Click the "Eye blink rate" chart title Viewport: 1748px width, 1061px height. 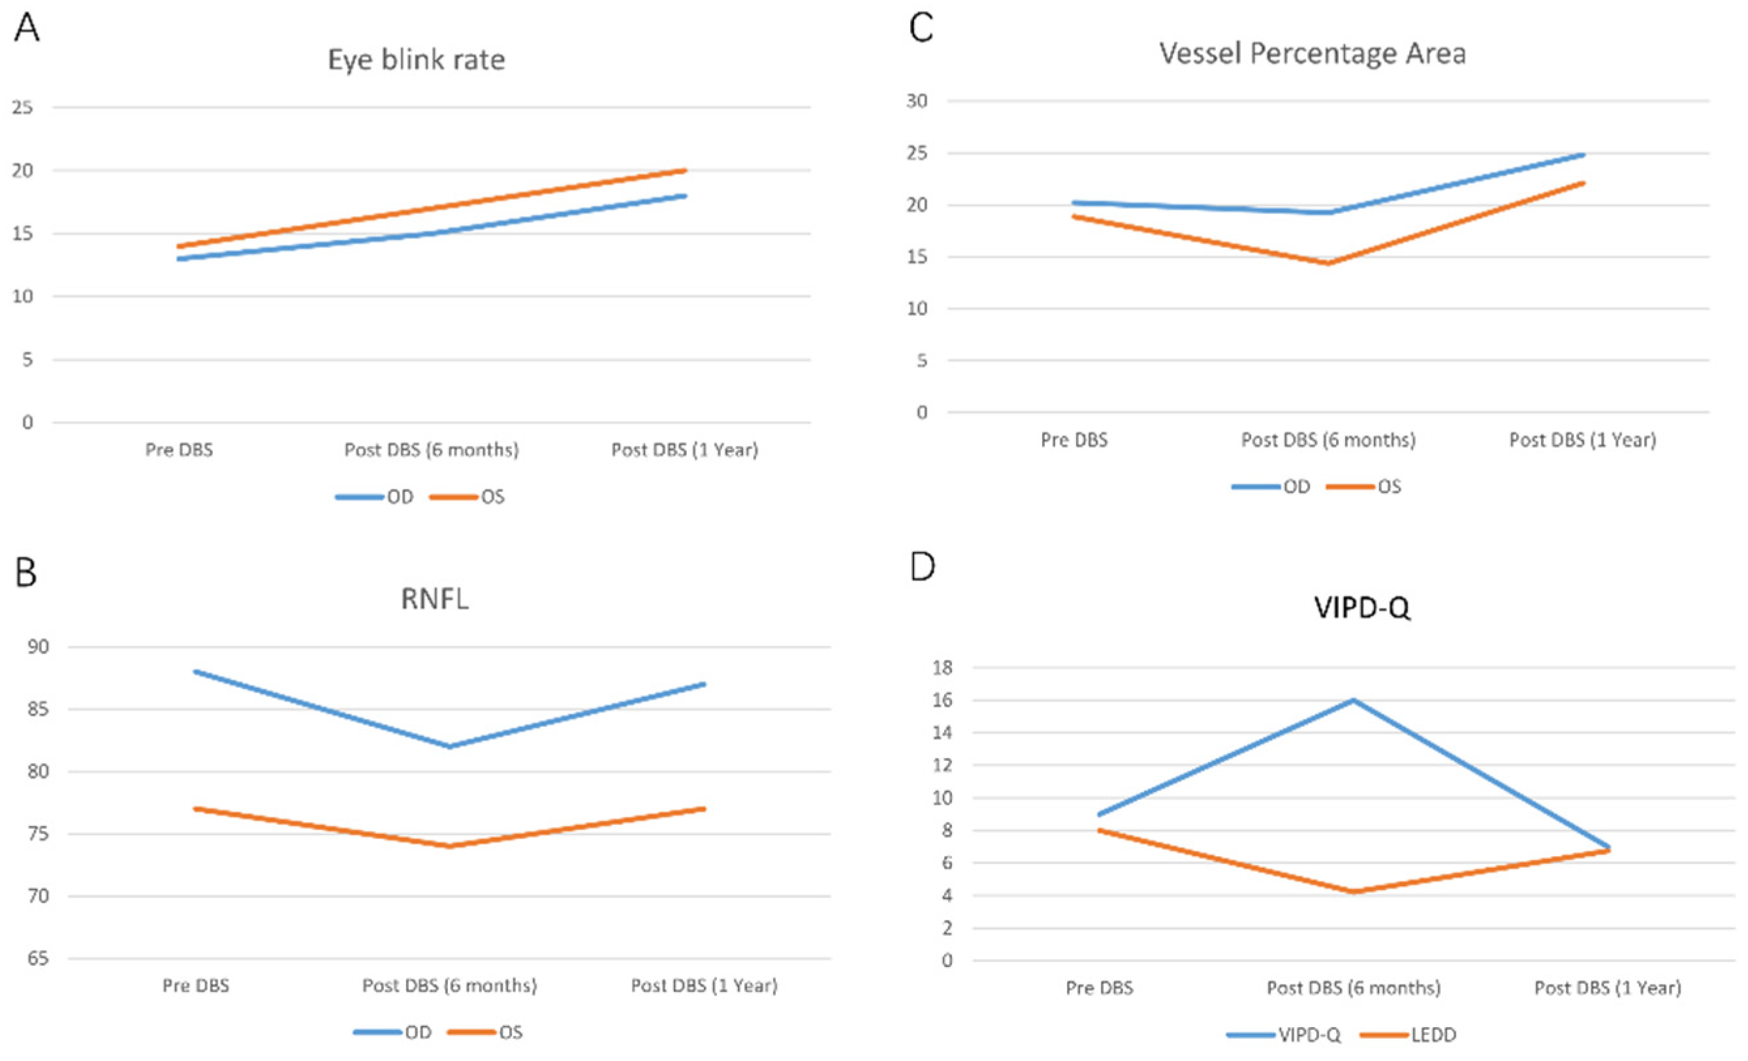(417, 60)
